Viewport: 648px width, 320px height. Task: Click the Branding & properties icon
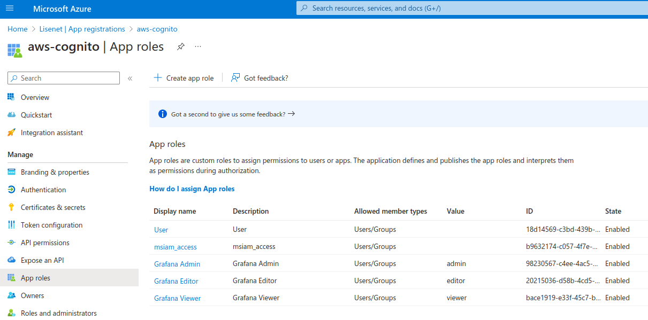tap(11, 172)
